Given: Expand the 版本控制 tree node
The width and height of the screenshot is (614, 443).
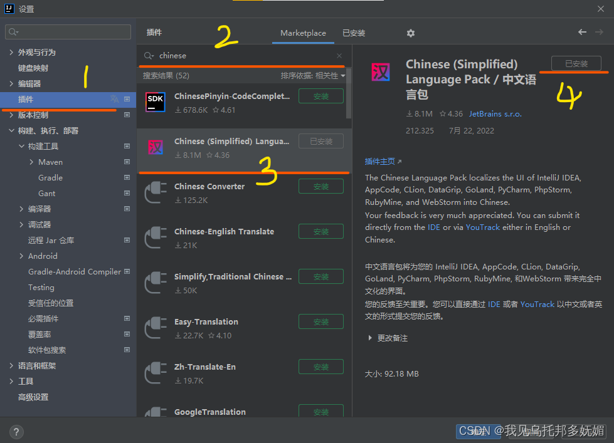Looking at the screenshot, I should (x=11, y=115).
